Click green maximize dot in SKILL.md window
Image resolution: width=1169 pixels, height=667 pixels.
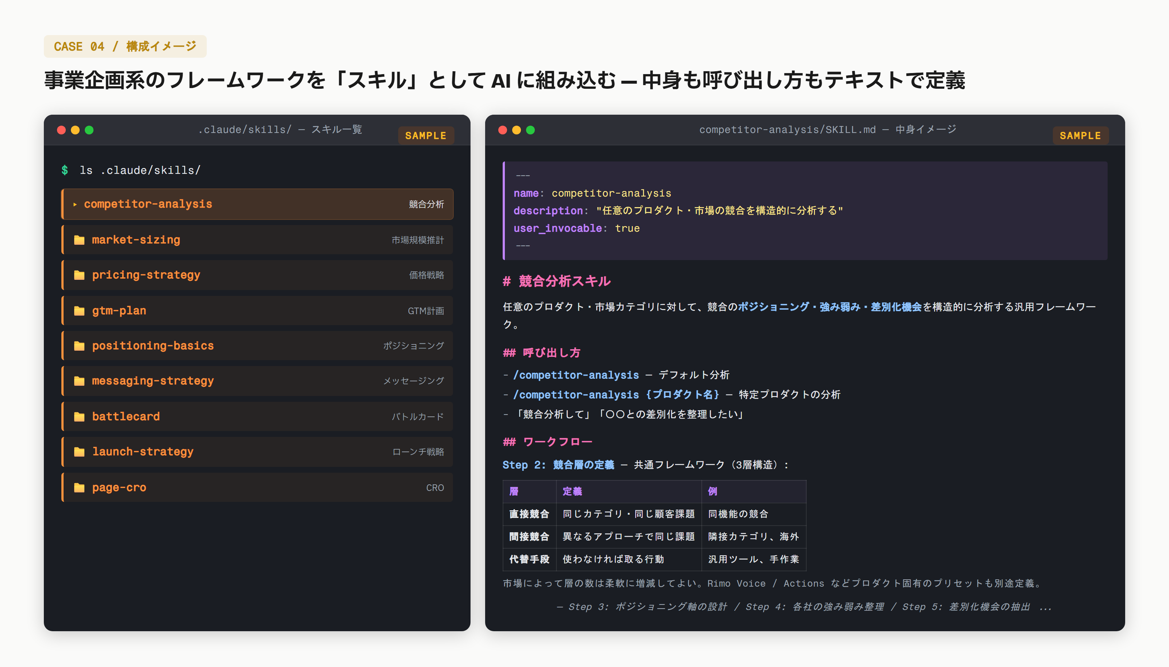(530, 130)
